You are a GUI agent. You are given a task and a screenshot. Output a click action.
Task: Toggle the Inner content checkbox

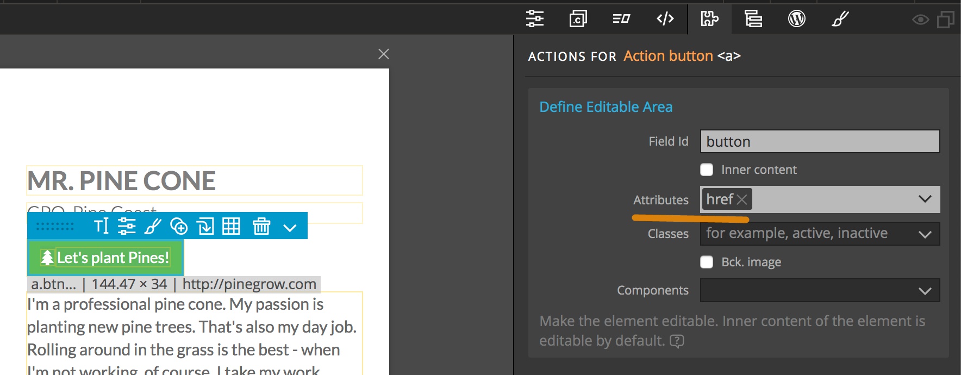707,170
